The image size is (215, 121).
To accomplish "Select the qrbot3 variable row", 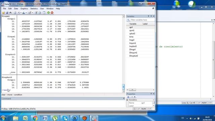I will pyautogui.click(x=140, y=34).
